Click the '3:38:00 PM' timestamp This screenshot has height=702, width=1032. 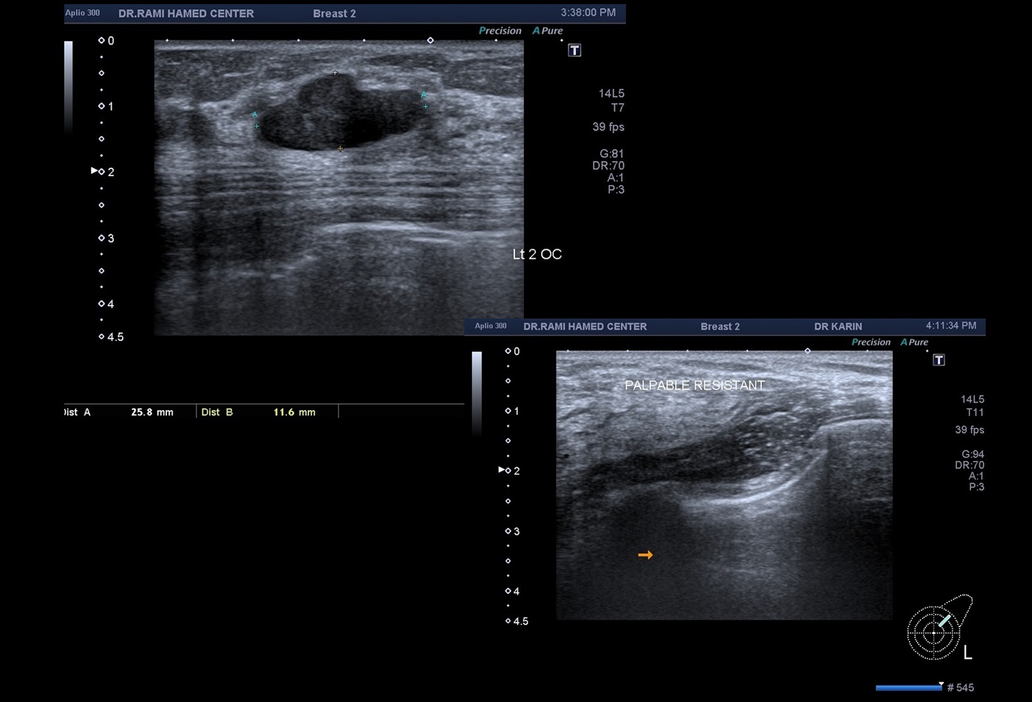(x=588, y=12)
